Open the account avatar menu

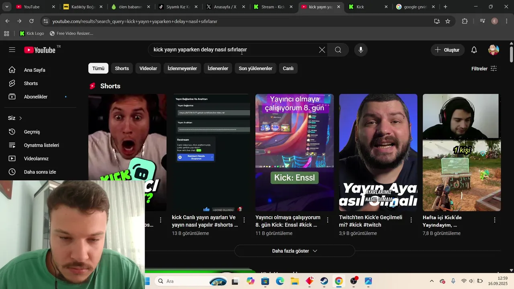(x=494, y=50)
